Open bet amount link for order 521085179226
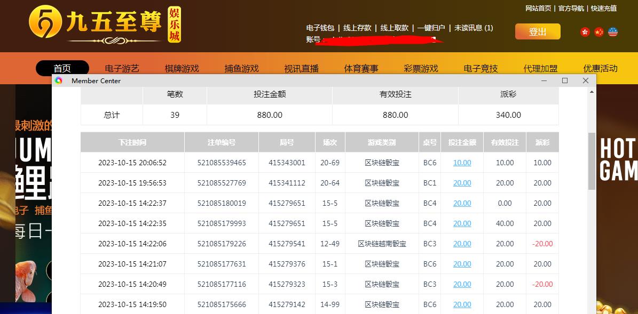 tap(462, 244)
